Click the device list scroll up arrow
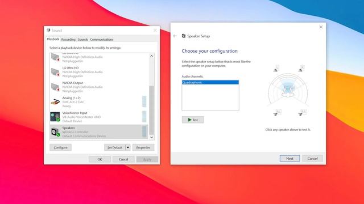This screenshot has height=204, width=364. point(152,56)
